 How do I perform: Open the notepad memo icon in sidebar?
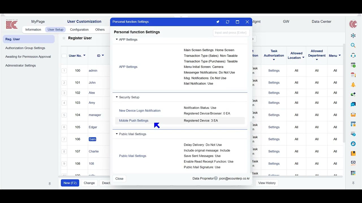[x=353, y=75]
